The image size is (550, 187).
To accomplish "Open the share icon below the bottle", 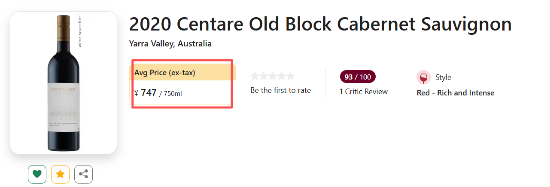I will pyautogui.click(x=83, y=174).
